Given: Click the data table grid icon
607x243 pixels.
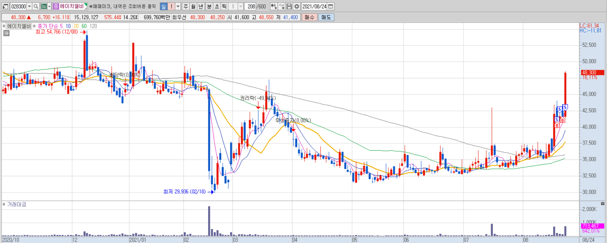Looking at the screenshot, I should click(6, 33).
